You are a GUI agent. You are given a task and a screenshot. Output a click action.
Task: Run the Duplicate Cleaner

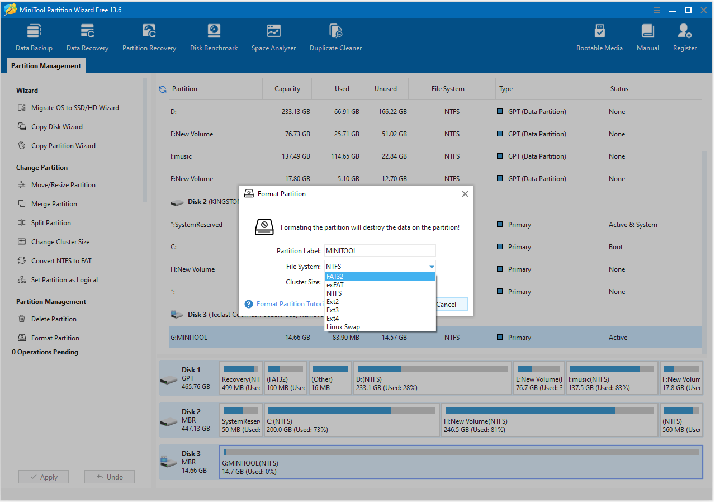335,36
